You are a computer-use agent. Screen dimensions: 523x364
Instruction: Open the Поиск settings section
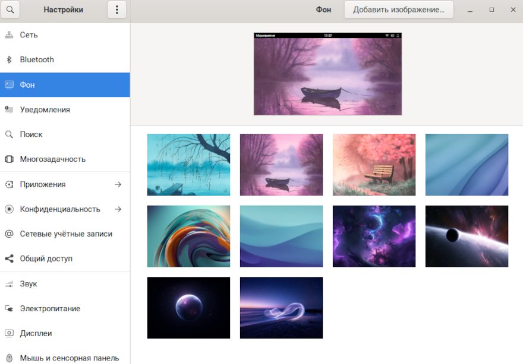(31, 135)
